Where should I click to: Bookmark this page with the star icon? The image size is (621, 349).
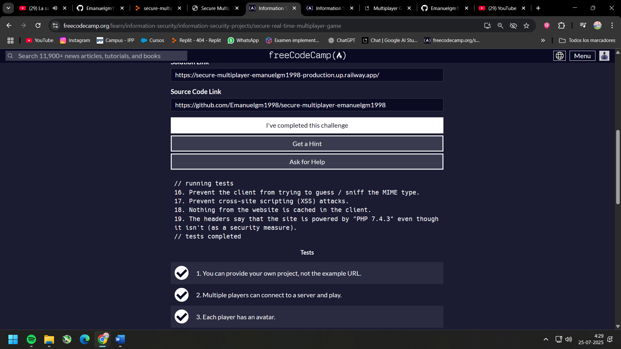527,26
